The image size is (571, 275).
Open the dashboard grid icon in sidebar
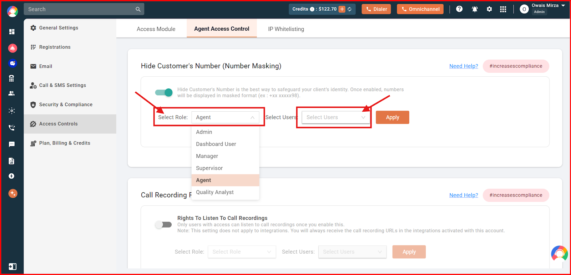pos(12,32)
